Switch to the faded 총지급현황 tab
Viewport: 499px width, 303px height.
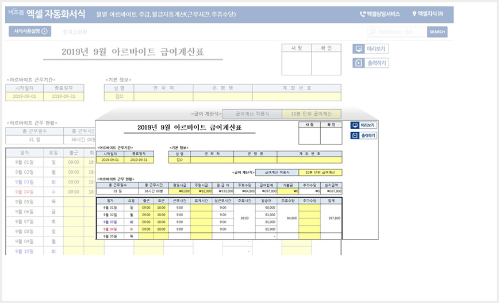(x=75, y=32)
